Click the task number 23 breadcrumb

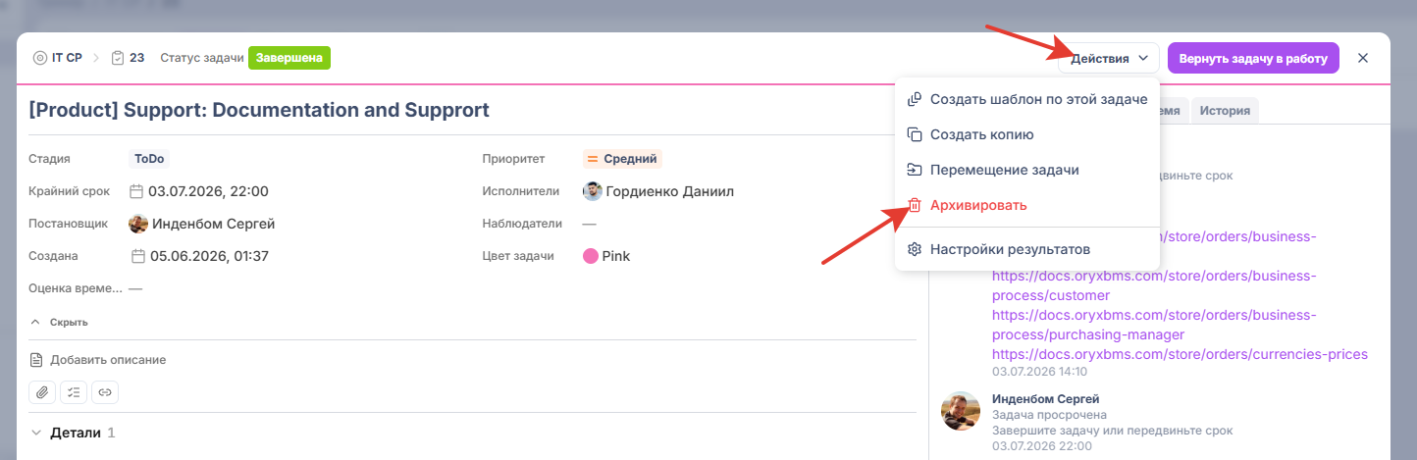[137, 58]
